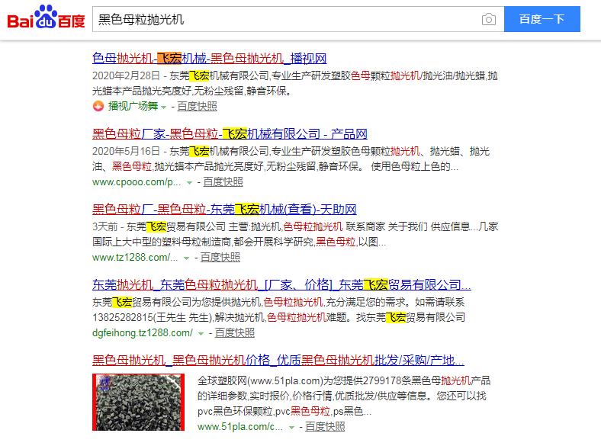Click snippet text starting 3天前 - 东莞飞宏贸易
This screenshot has height=446, width=601.
[295, 234]
